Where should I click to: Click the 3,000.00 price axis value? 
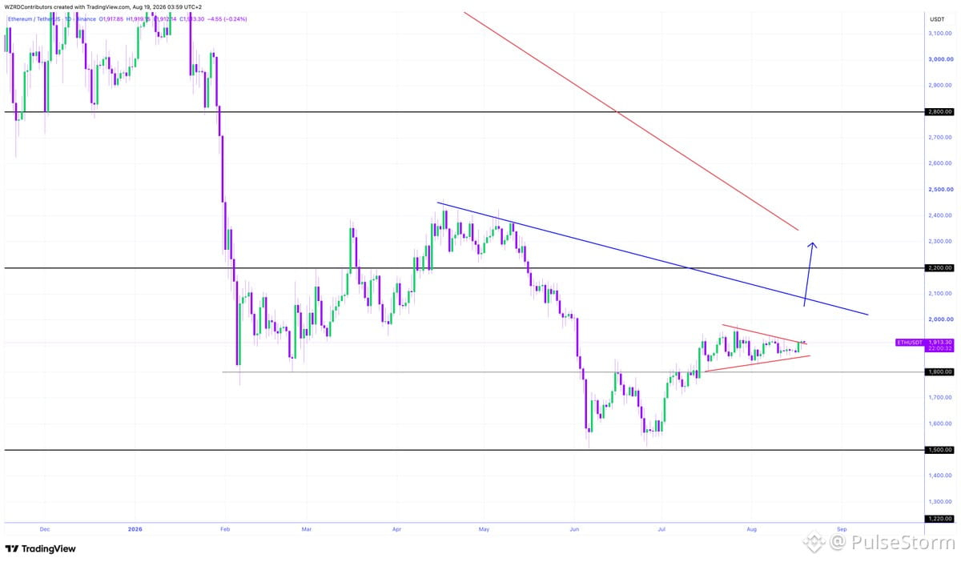coord(940,59)
